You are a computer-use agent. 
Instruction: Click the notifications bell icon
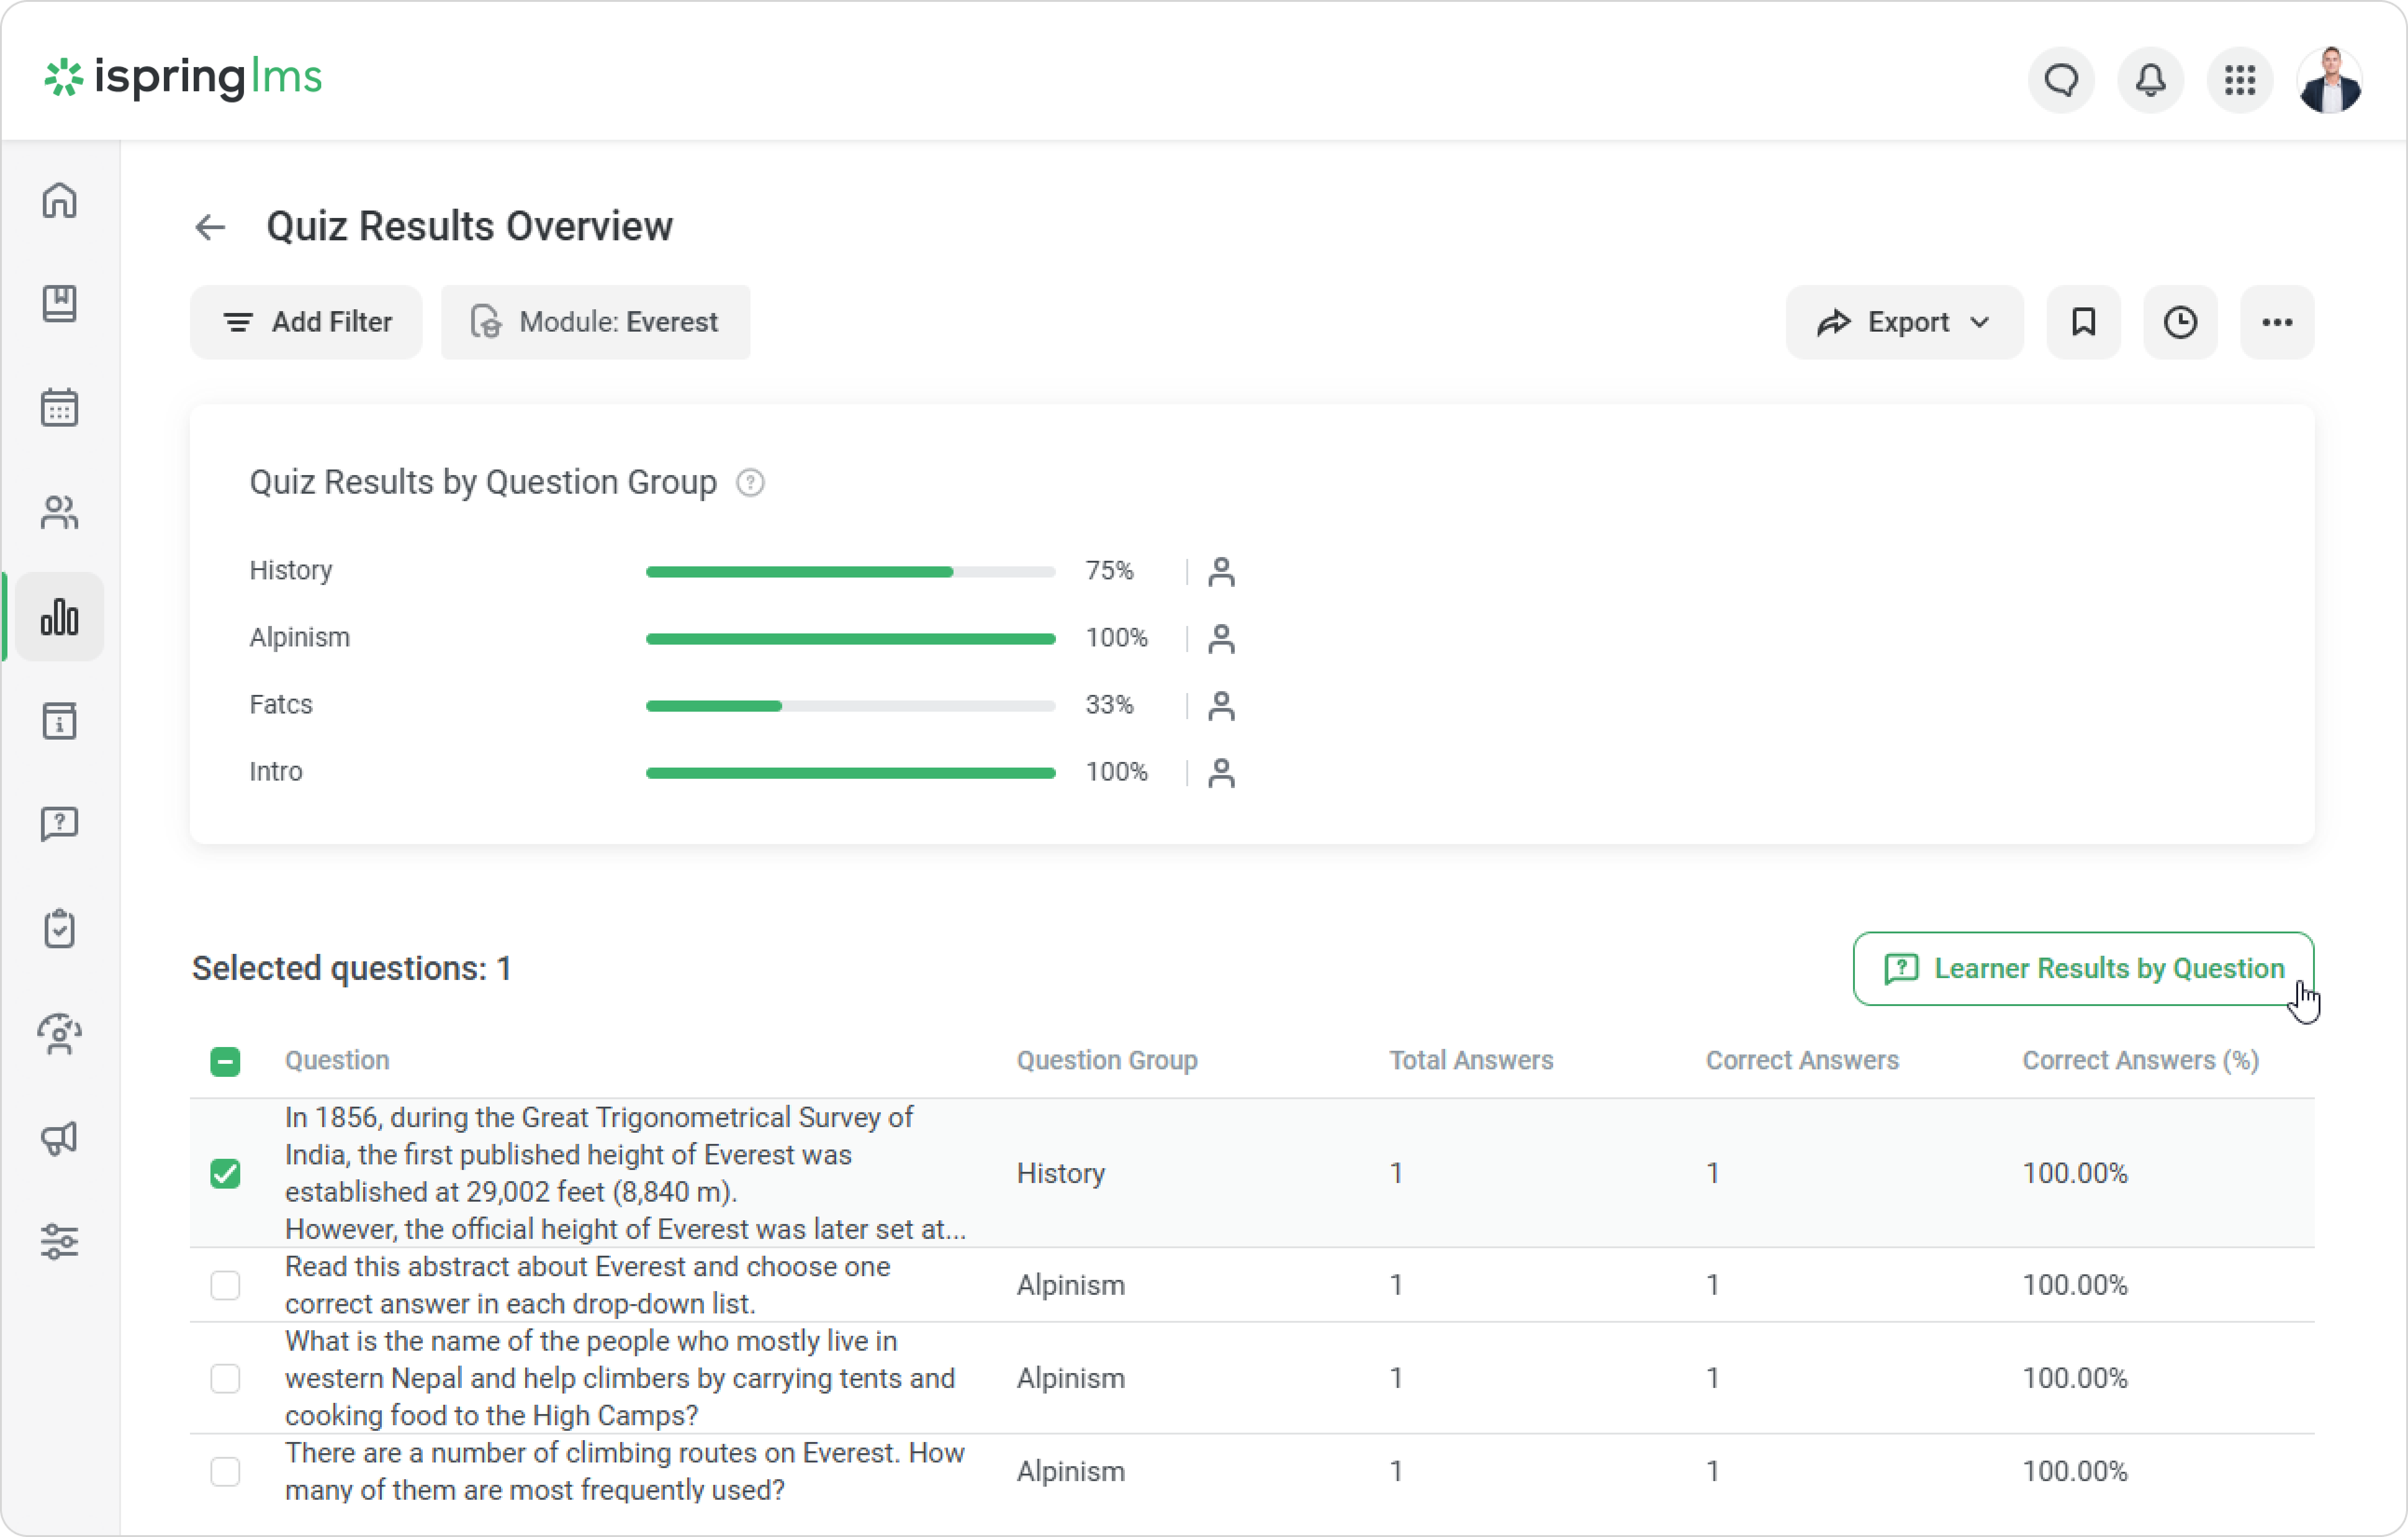2150,80
